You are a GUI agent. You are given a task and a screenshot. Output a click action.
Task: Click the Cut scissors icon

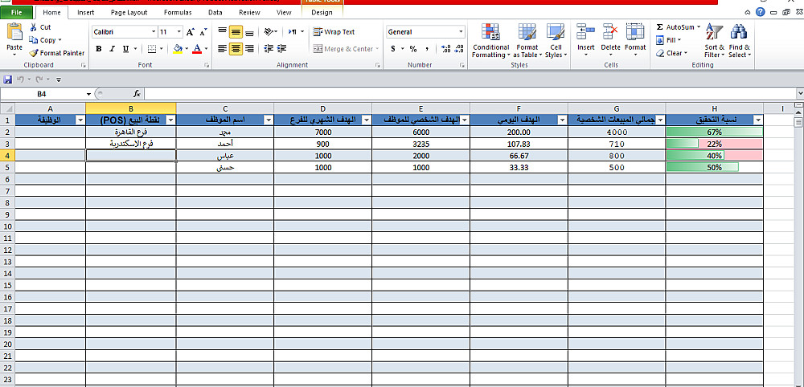coord(34,27)
